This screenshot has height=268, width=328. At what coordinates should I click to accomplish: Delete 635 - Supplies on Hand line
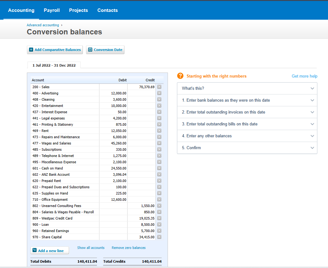tap(159, 193)
